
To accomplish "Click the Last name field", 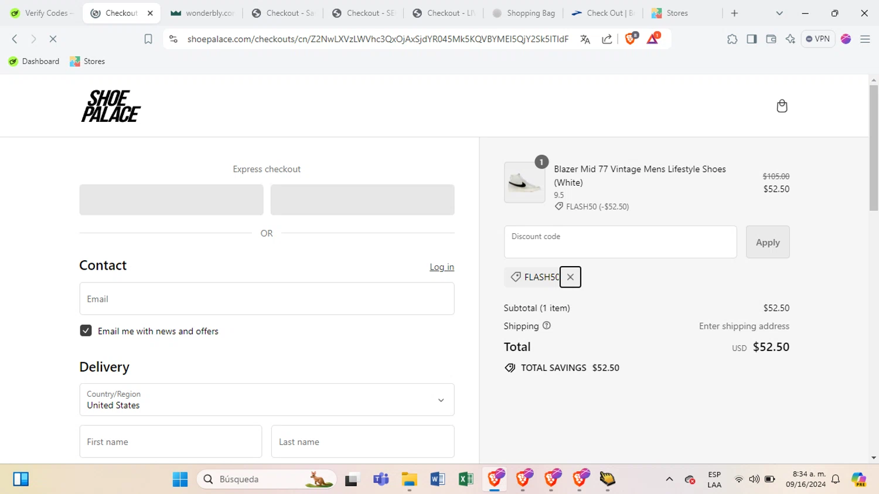I will click(x=363, y=441).
